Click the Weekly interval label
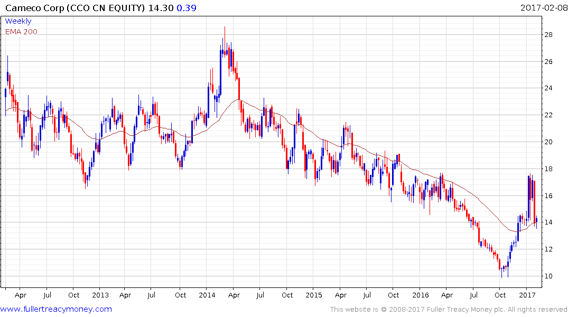Image resolution: width=568 pixels, height=317 pixels. click(18, 21)
